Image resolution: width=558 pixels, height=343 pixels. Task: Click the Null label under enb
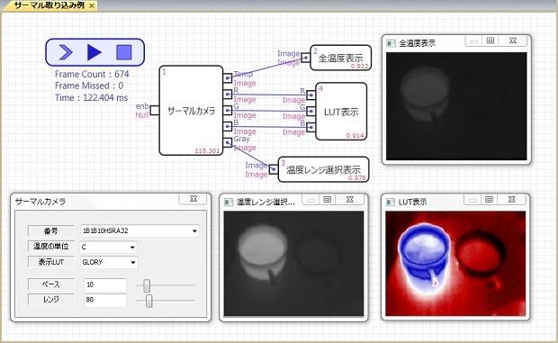141,115
